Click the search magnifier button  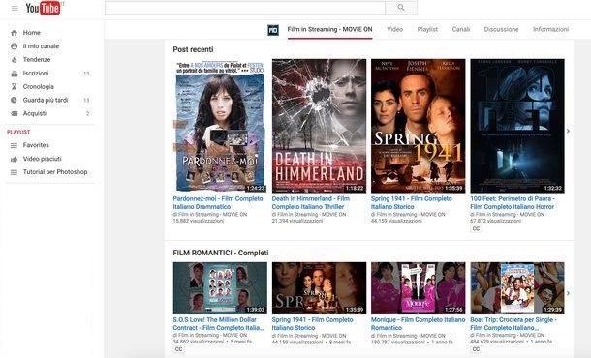coord(401,8)
